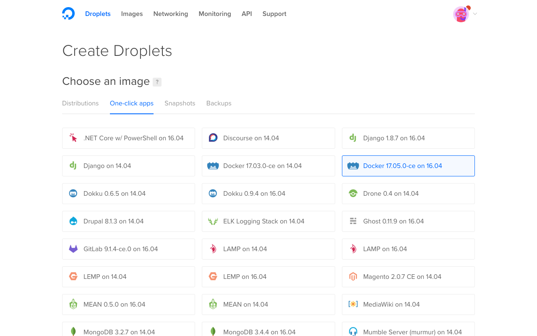
Task: Click the GitLab fox icon
Action: click(73, 249)
